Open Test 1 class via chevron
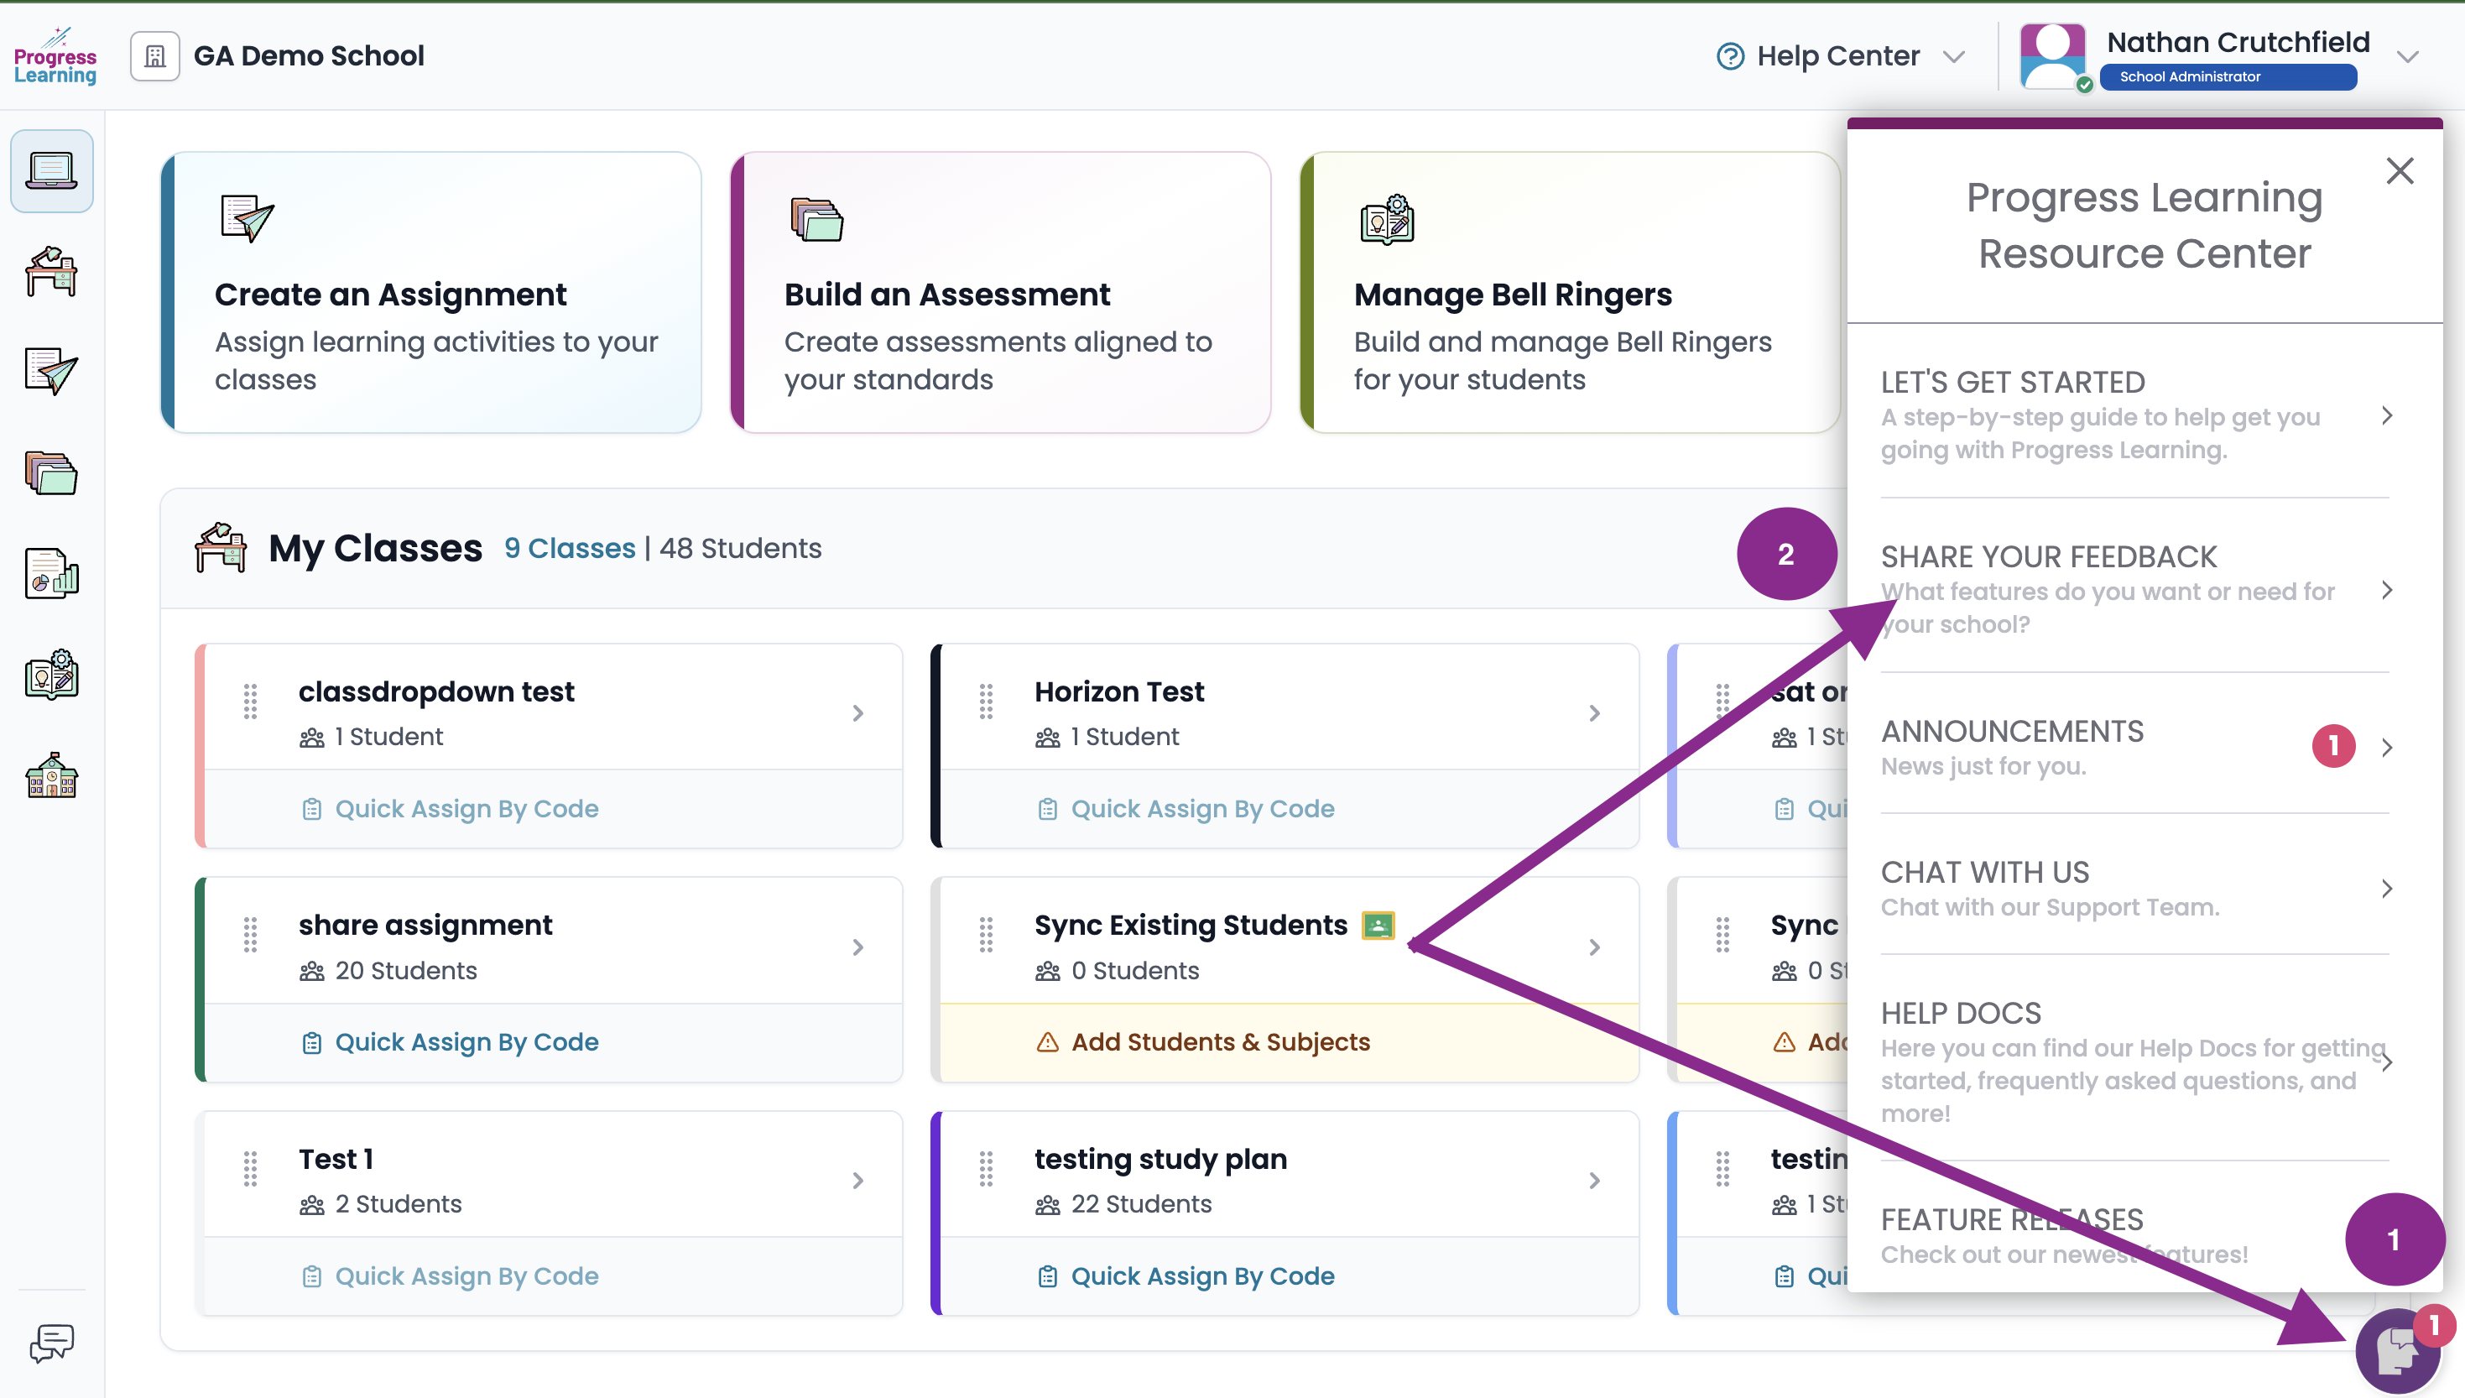The width and height of the screenshot is (2465, 1398). pos(858,1181)
